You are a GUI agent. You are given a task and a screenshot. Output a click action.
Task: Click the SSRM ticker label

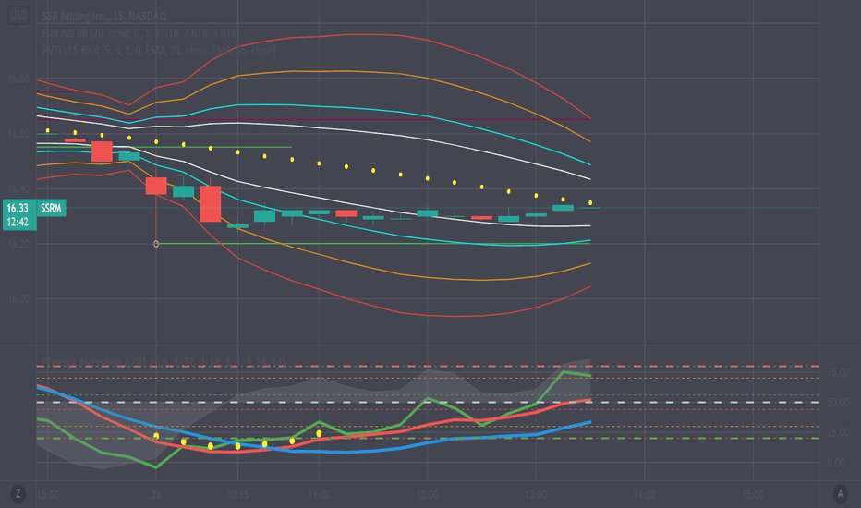[x=51, y=208]
